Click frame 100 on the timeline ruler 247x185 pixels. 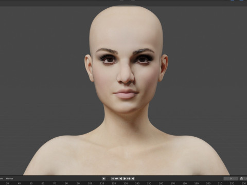coord(90,183)
